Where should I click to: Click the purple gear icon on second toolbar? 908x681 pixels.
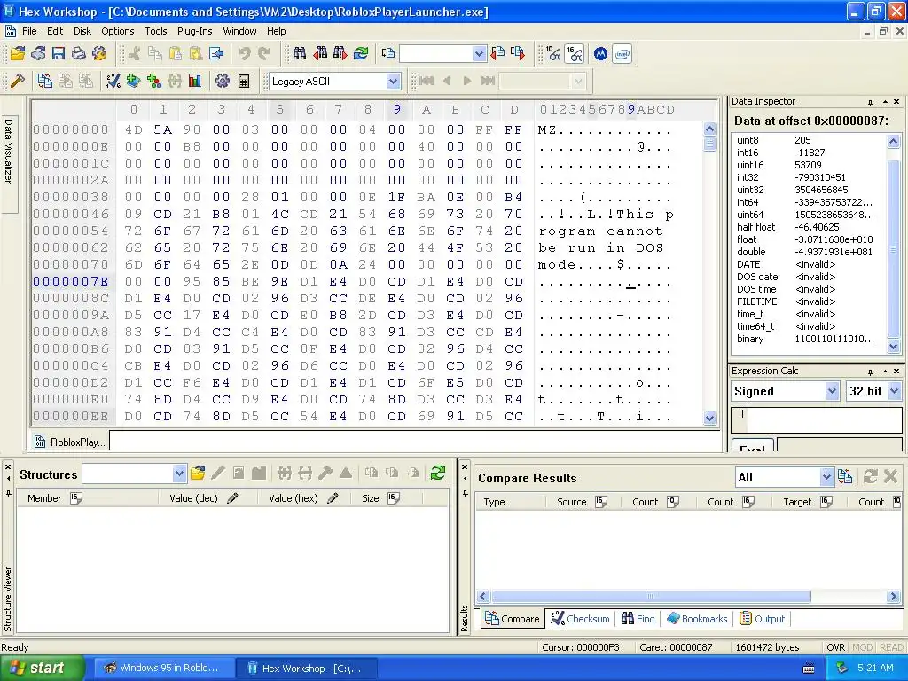click(223, 81)
